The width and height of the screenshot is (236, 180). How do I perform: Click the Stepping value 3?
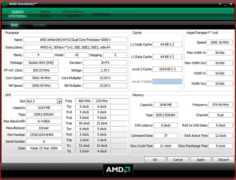click(115, 55)
